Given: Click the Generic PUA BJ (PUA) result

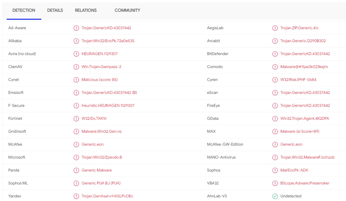Looking at the screenshot, I should (x=101, y=183).
